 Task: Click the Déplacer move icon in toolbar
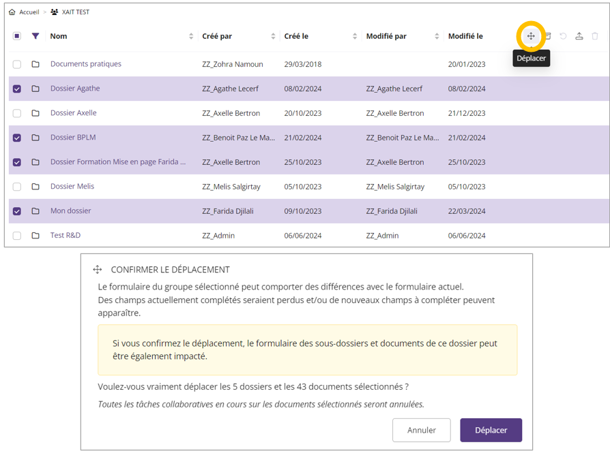point(530,36)
